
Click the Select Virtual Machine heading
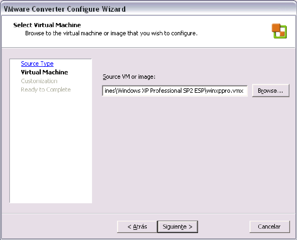(47, 25)
